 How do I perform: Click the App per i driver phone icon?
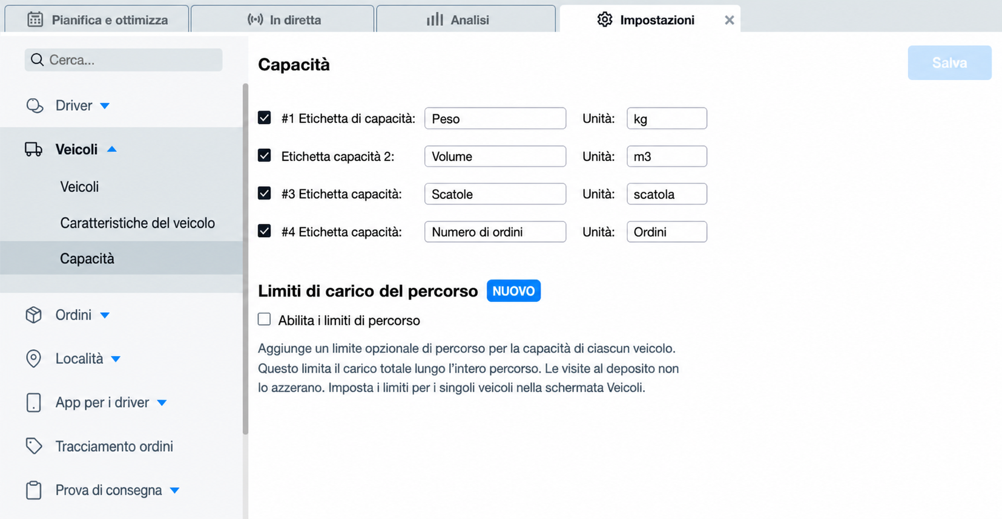(34, 403)
